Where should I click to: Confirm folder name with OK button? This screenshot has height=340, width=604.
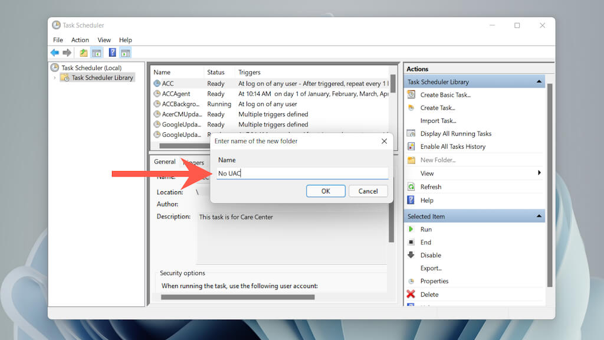tap(326, 191)
